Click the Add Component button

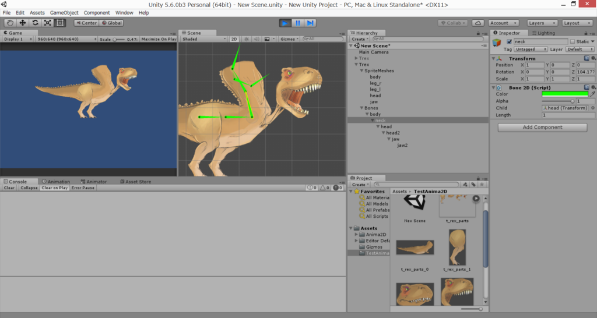(542, 128)
